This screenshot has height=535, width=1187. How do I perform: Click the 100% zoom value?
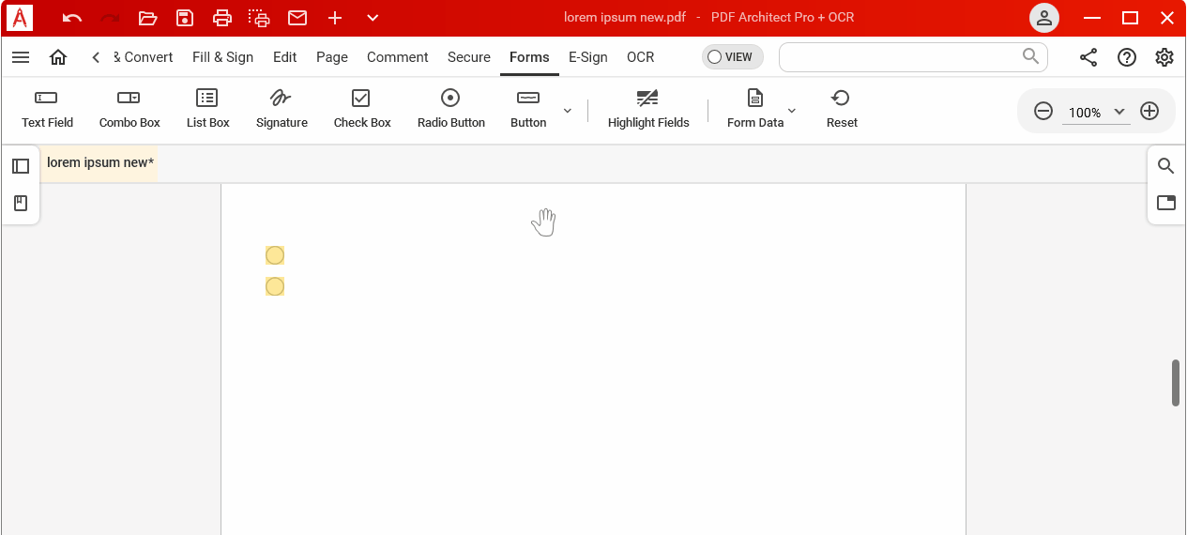point(1085,113)
